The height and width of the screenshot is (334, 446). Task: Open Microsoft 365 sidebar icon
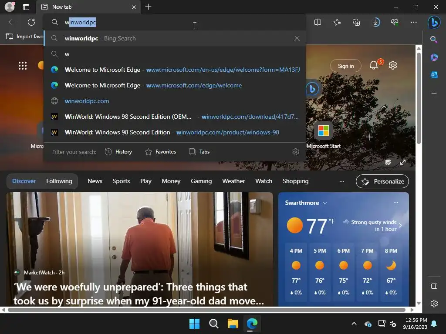tap(434, 57)
